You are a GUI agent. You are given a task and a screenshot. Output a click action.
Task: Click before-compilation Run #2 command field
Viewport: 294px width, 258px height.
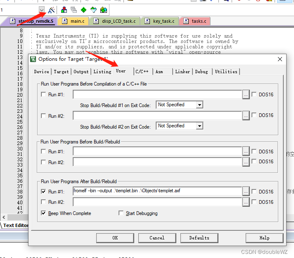(157, 115)
